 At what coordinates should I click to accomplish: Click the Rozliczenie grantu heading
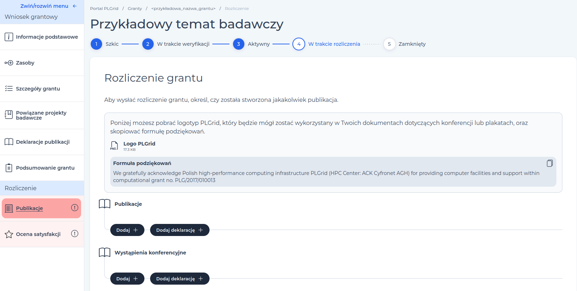pyautogui.click(x=154, y=78)
